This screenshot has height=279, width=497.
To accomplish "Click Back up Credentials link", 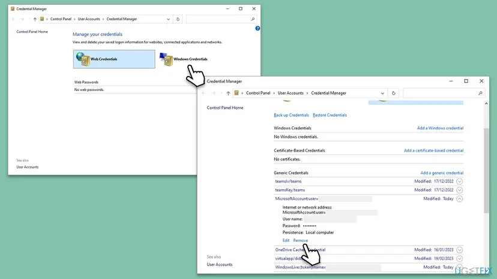I will 291,115.
